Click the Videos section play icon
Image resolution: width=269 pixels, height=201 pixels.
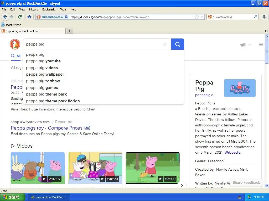click(13, 146)
